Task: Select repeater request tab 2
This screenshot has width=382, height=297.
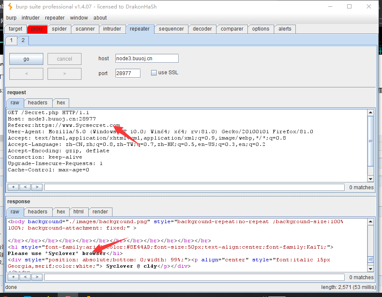Action: point(23,40)
